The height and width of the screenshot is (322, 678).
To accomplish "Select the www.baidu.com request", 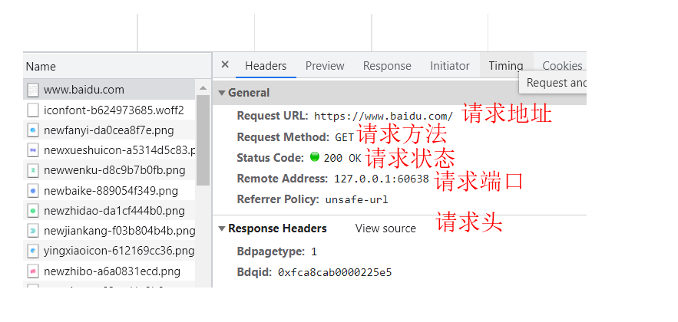I will point(109,90).
